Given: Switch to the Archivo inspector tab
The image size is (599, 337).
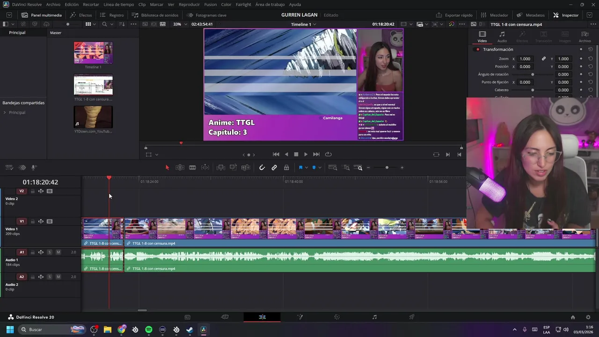Looking at the screenshot, I should tap(584, 37).
